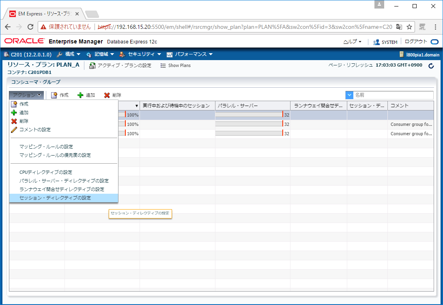Open Chrome three-dot menu
Screen dimensions: 443x305
click(435, 27)
